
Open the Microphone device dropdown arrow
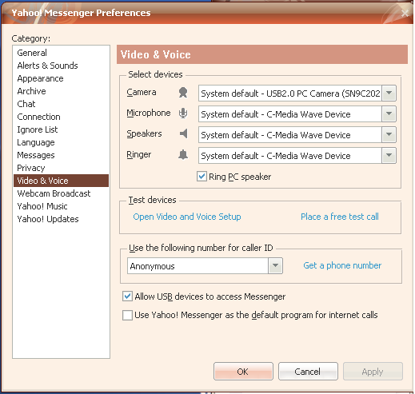(x=389, y=113)
